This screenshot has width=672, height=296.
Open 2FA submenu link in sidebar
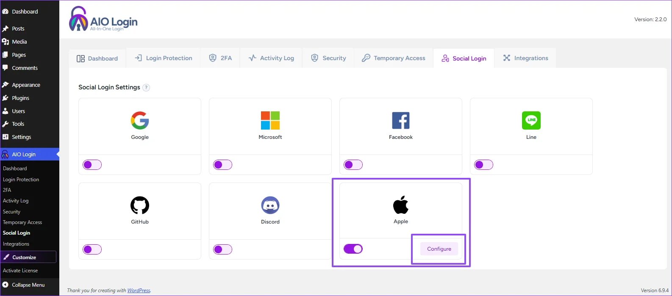coord(7,190)
